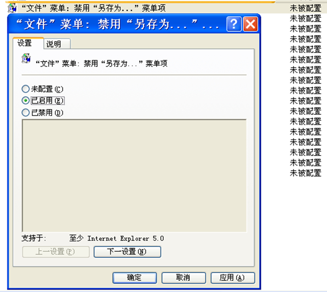The width and height of the screenshot is (327, 292).
Task: Close the policy properties dialog
Action: (250, 24)
